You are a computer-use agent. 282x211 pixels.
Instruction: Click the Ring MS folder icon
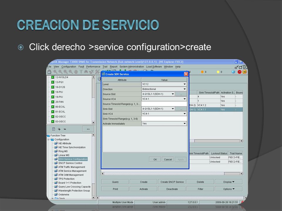pyautogui.click(x=56, y=151)
